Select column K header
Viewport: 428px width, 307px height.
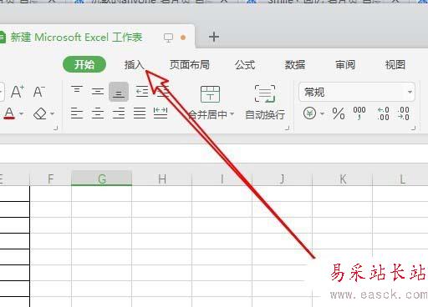point(343,179)
